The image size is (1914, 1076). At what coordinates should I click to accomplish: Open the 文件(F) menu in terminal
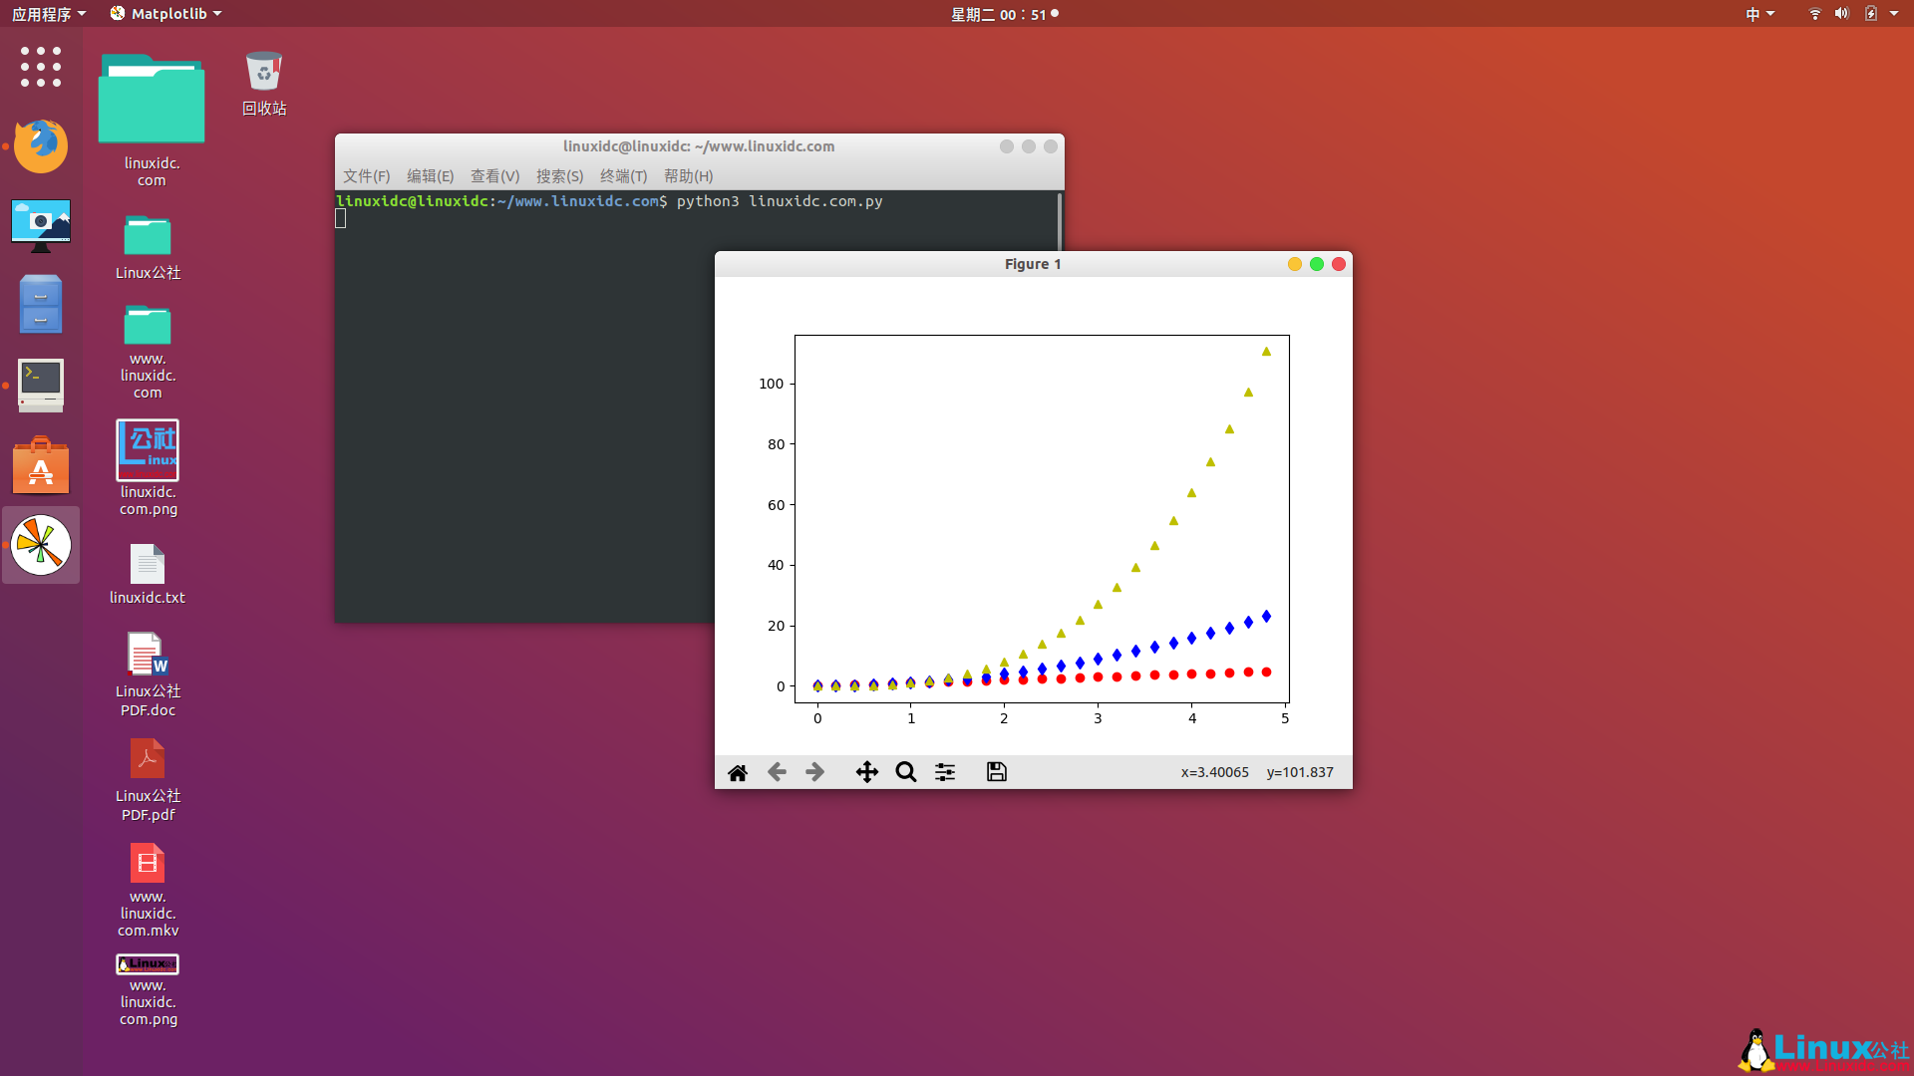click(x=366, y=176)
